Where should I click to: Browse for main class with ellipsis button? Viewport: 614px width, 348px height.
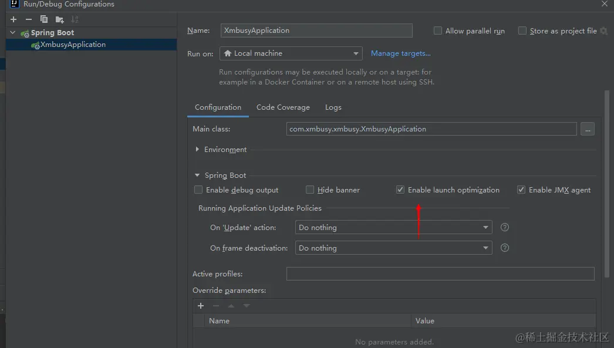tap(587, 129)
